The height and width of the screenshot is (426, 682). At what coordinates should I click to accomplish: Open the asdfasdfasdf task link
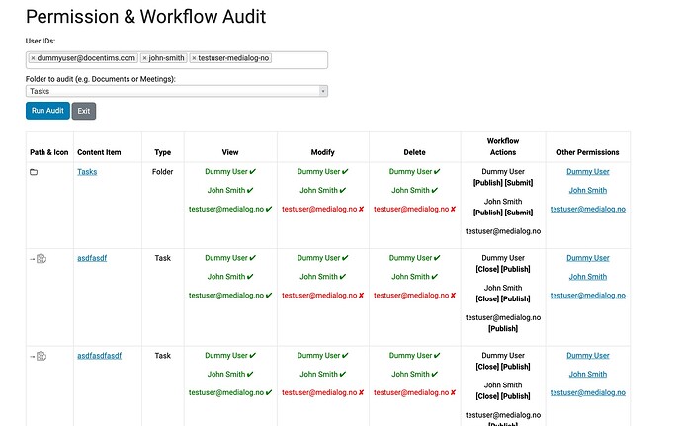[99, 356]
